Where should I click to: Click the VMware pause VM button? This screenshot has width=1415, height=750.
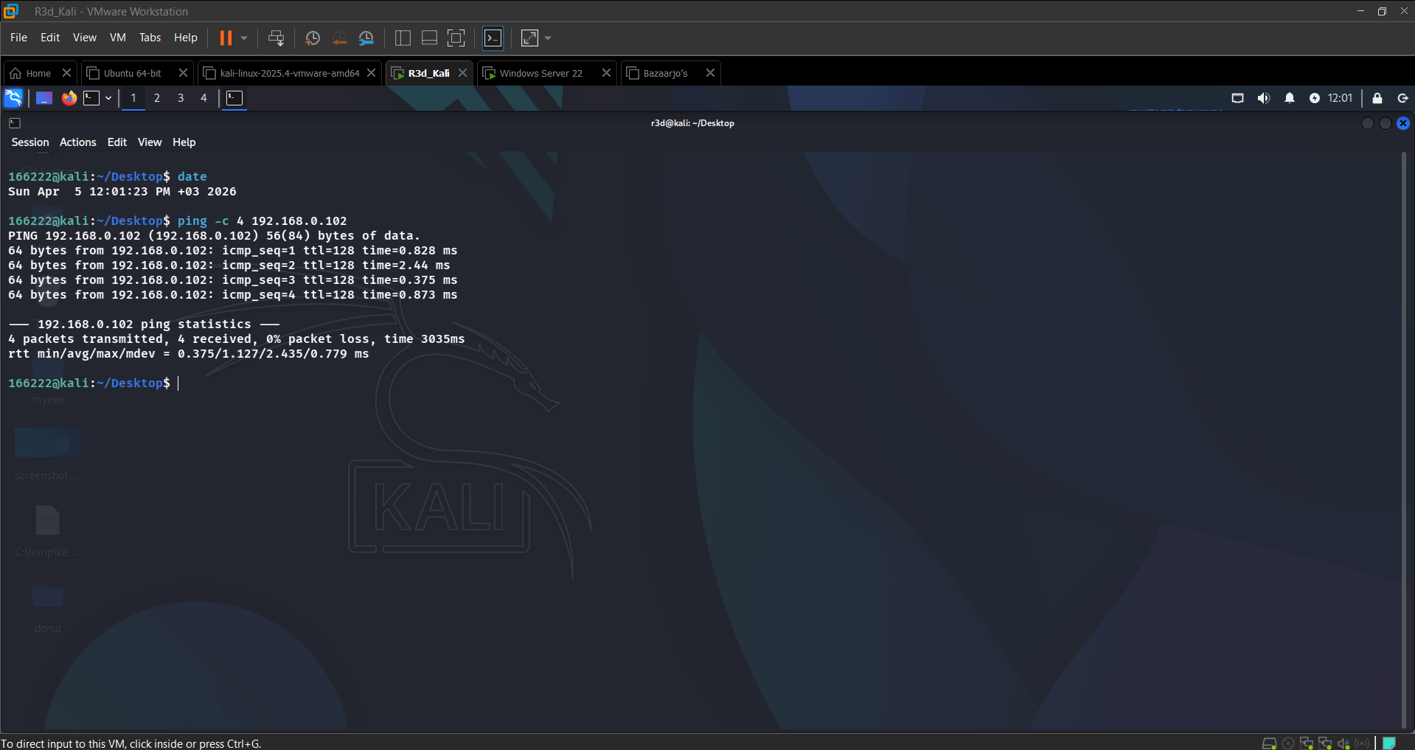(x=226, y=38)
